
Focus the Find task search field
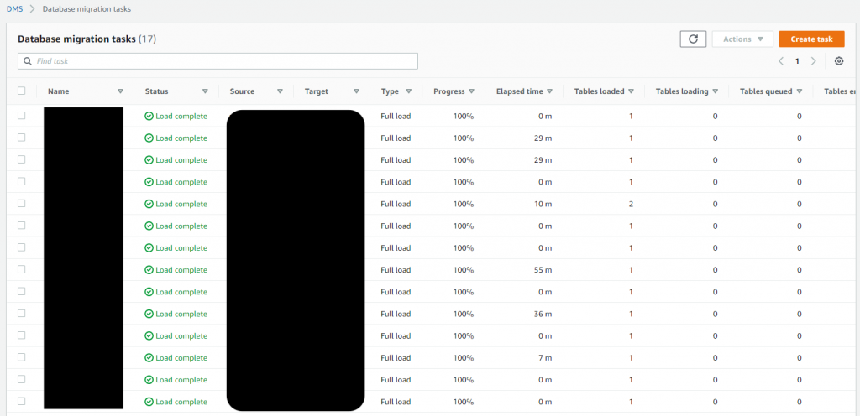point(218,61)
